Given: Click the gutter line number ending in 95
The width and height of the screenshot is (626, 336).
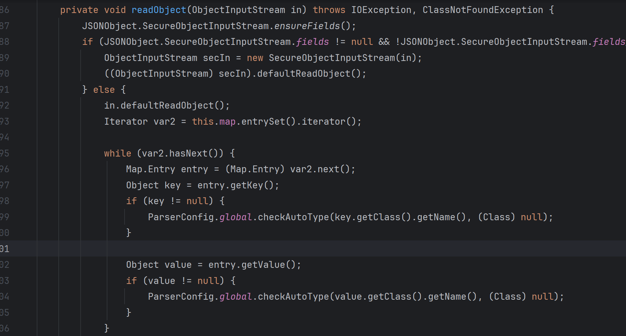Looking at the screenshot, I should (5, 153).
